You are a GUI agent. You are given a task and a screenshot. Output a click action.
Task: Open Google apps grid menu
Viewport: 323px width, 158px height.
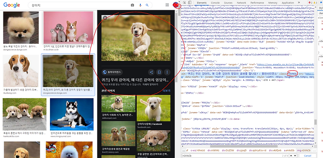[x=167, y=5]
